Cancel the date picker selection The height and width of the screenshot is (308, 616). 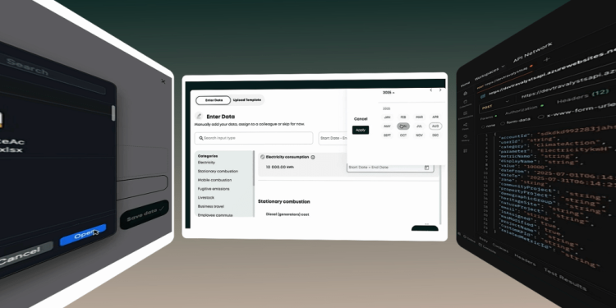tap(361, 119)
